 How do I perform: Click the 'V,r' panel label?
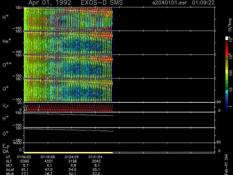(x=6, y=106)
